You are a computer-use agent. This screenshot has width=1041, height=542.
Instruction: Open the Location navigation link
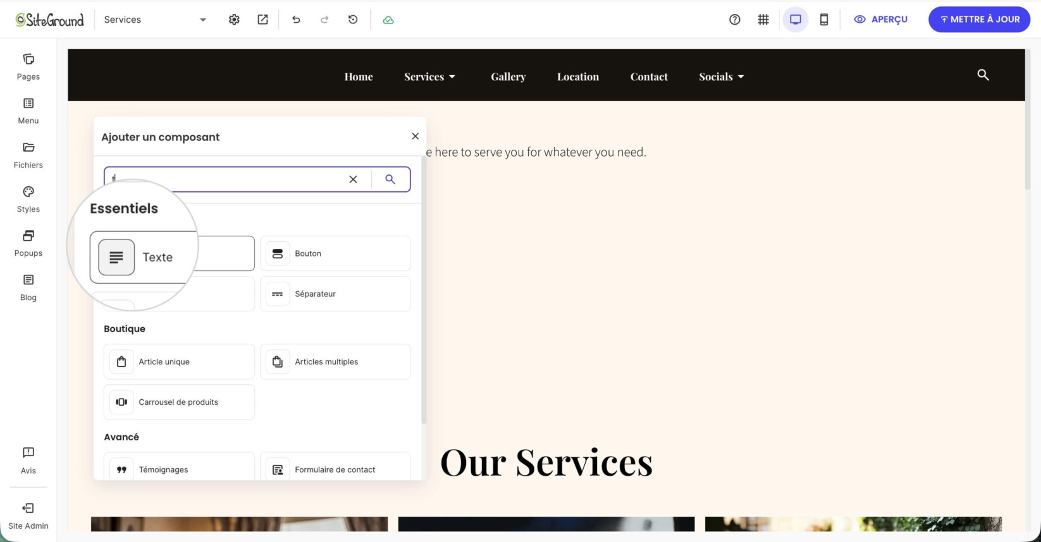point(578,76)
